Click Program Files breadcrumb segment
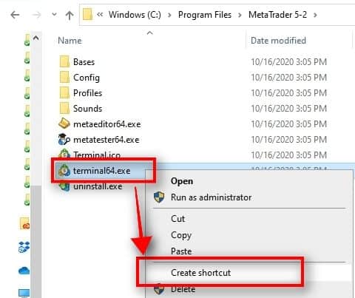Viewport: 355px width, 298px height. [x=205, y=15]
